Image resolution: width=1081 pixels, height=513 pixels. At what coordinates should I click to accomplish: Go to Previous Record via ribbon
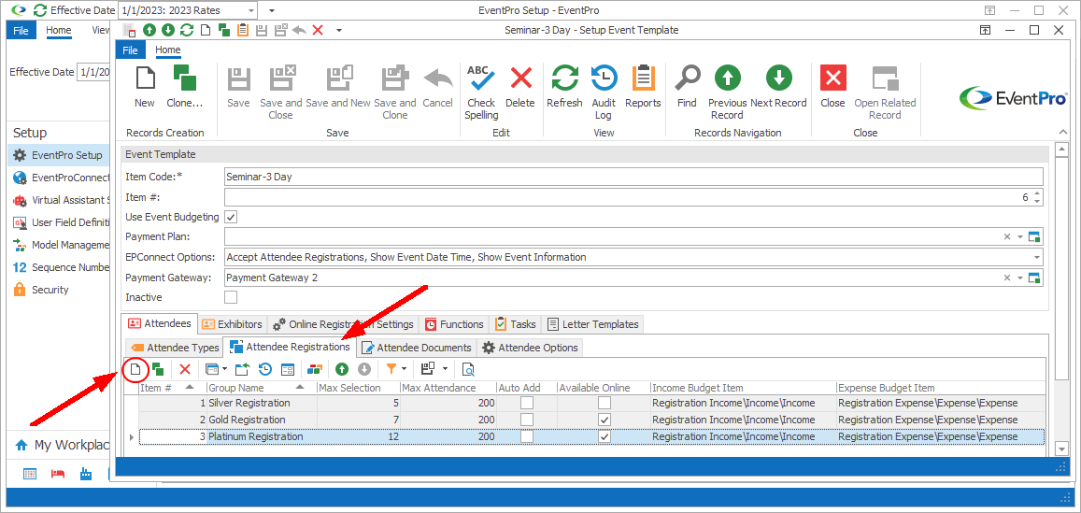pos(727,93)
